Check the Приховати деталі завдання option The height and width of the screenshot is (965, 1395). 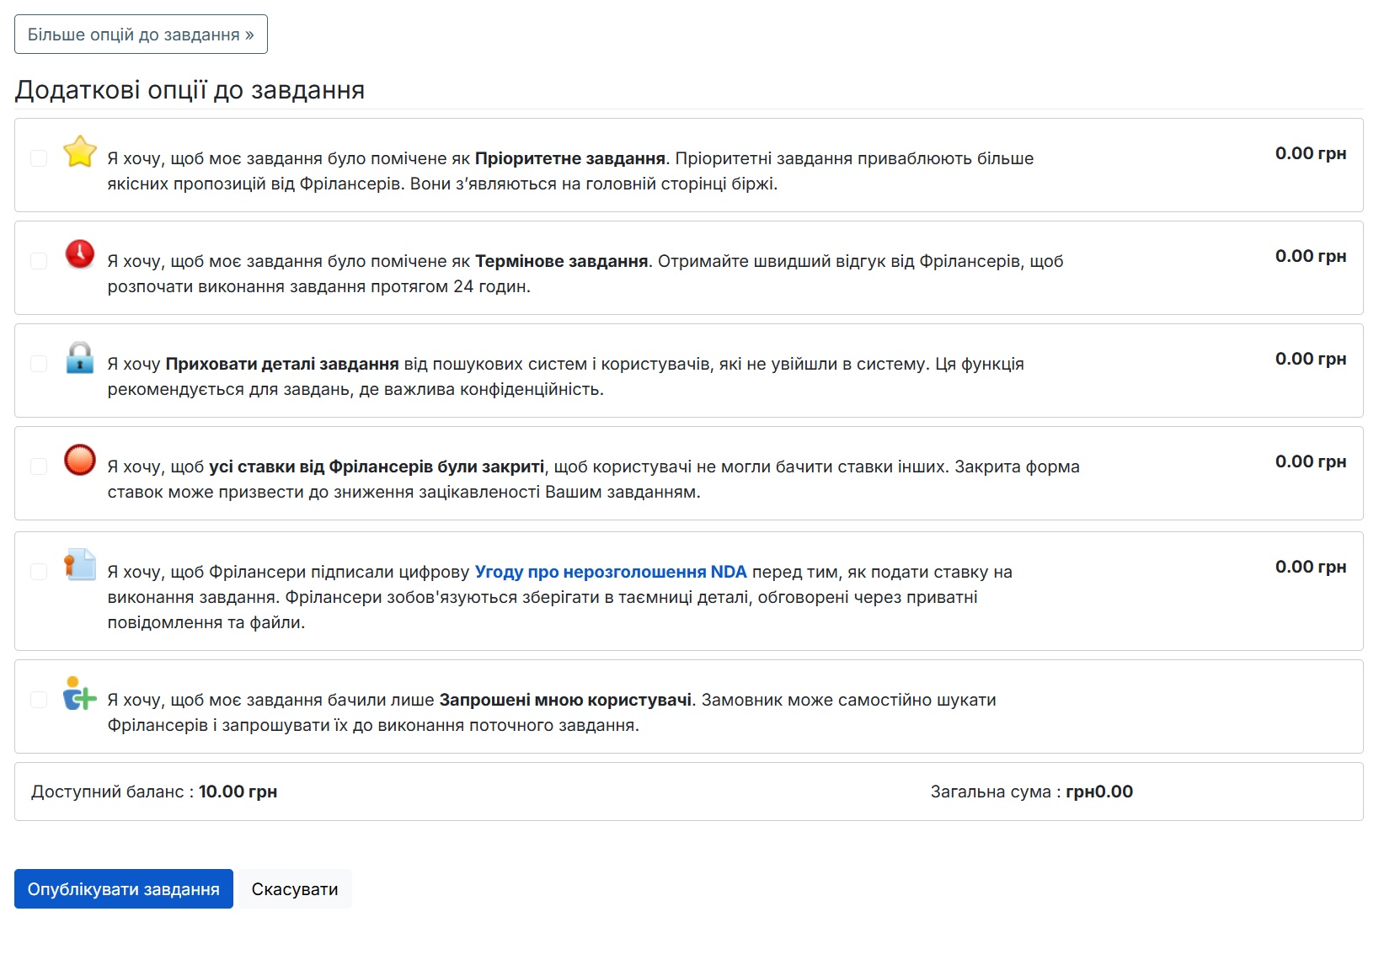[39, 364]
